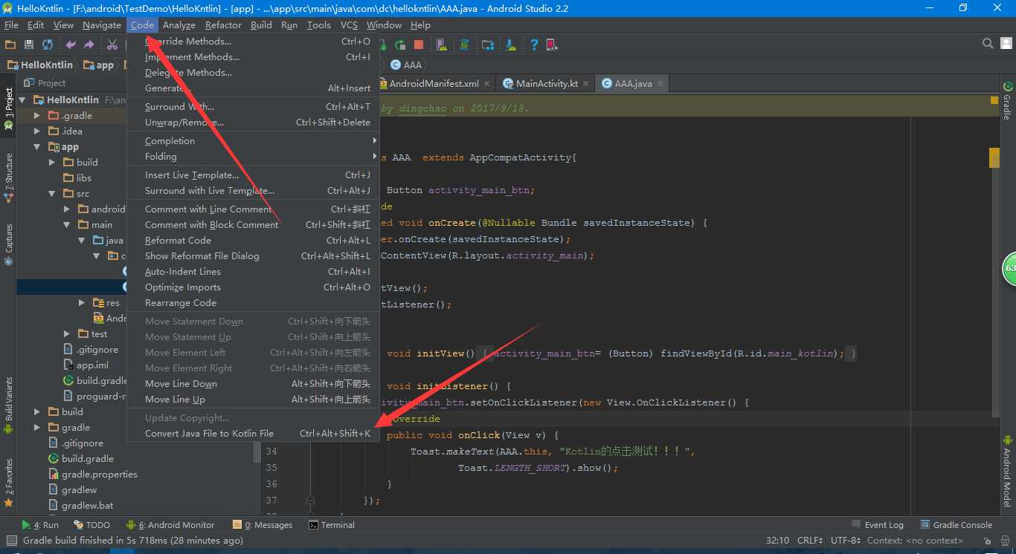Open the Captures side panel
1016x554 pixels.
9,244
